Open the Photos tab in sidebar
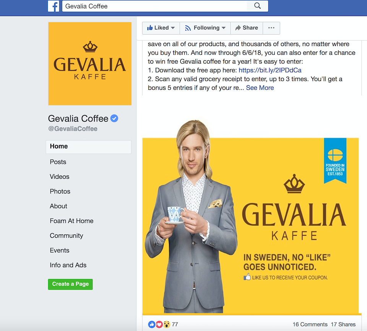367x331 pixels. [x=60, y=191]
